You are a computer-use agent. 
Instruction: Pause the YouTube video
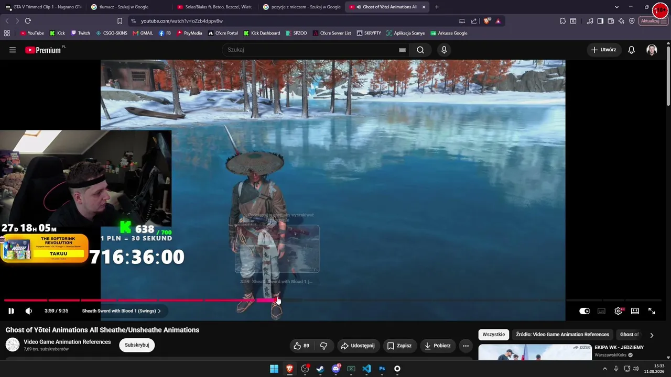point(11,311)
